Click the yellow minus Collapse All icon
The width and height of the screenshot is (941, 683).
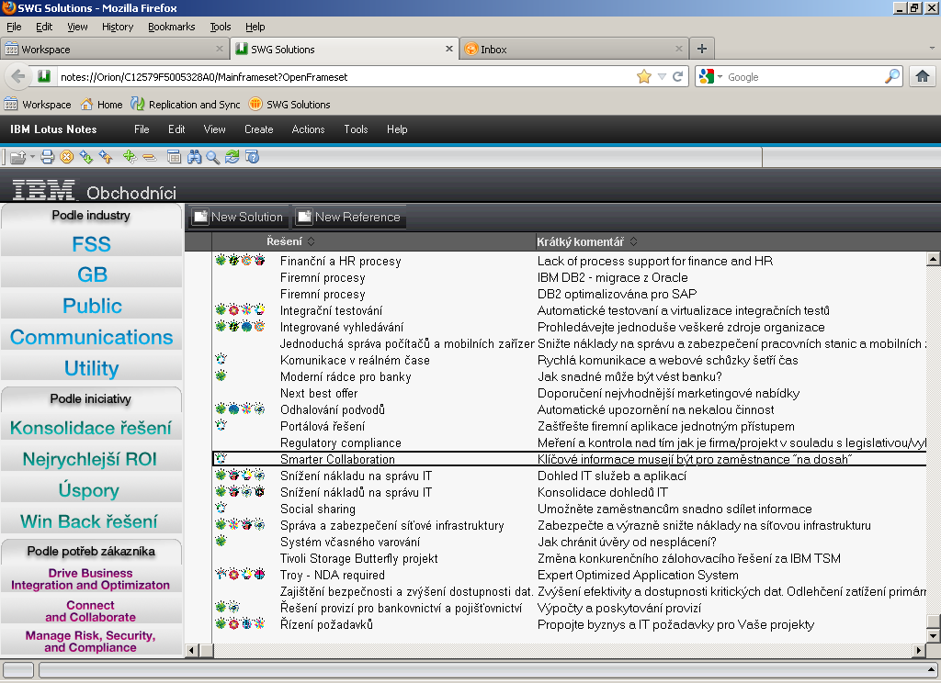click(150, 157)
